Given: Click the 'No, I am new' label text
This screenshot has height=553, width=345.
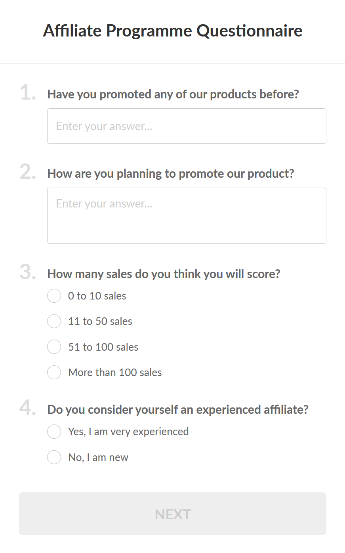Looking at the screenshot, I should tap(98, 457).
